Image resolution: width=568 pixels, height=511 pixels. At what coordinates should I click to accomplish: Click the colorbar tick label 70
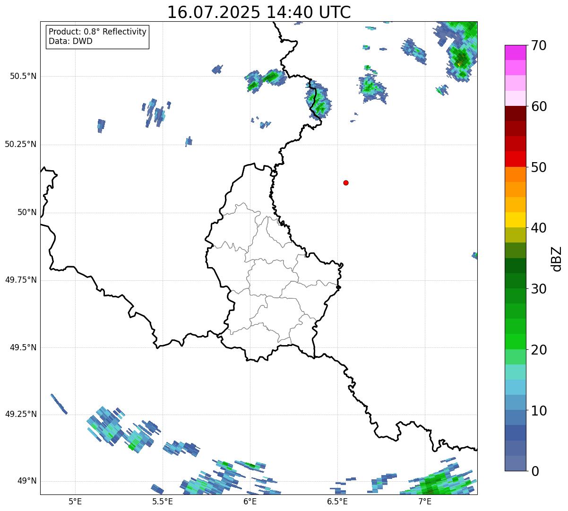click(539, 46)
